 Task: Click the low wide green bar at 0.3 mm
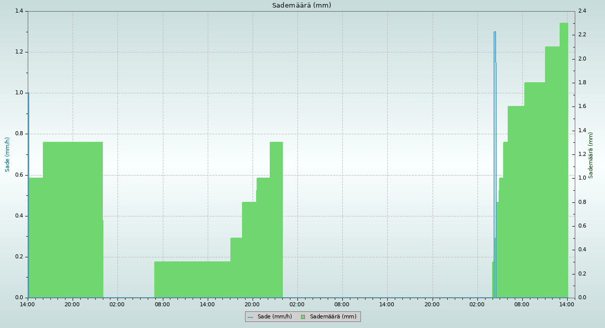(192, 279)
